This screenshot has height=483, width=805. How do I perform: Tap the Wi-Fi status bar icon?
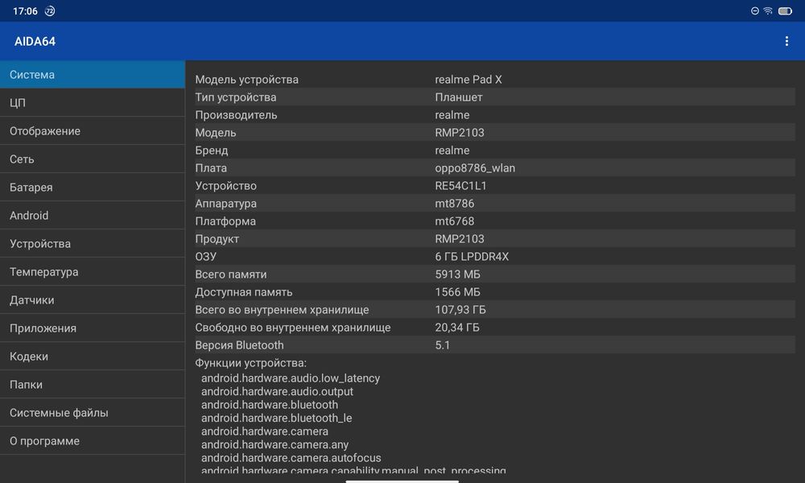768,11
